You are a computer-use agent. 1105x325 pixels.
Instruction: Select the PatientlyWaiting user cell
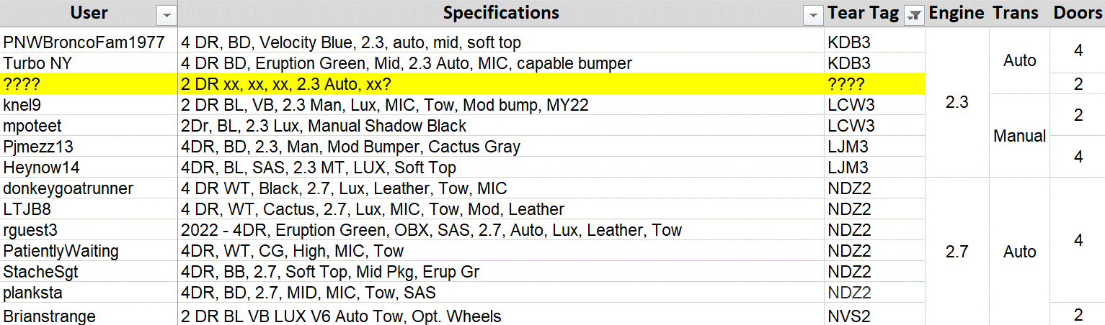coord(89,251)
